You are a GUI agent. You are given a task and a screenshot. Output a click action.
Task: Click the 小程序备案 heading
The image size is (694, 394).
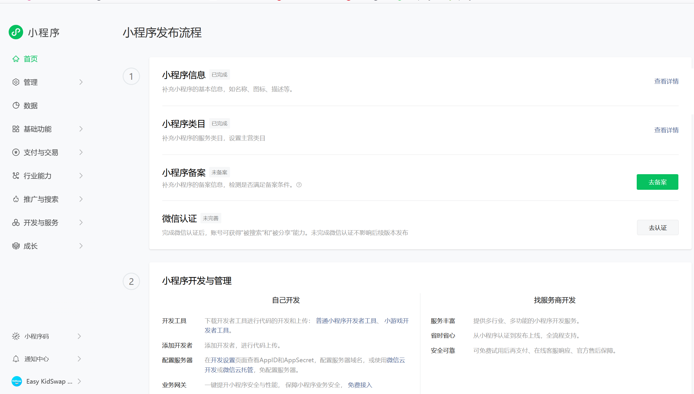tap(184, 173)
